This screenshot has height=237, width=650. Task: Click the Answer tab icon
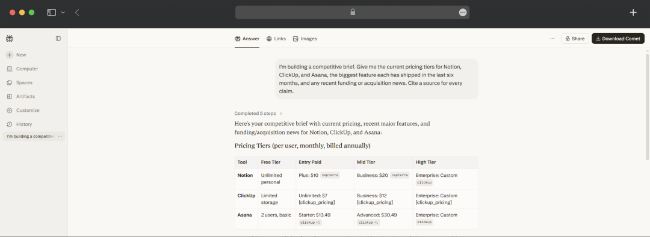(x=238, y=38)
